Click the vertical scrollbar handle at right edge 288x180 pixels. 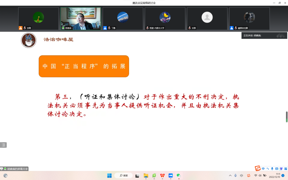point(287,117)
